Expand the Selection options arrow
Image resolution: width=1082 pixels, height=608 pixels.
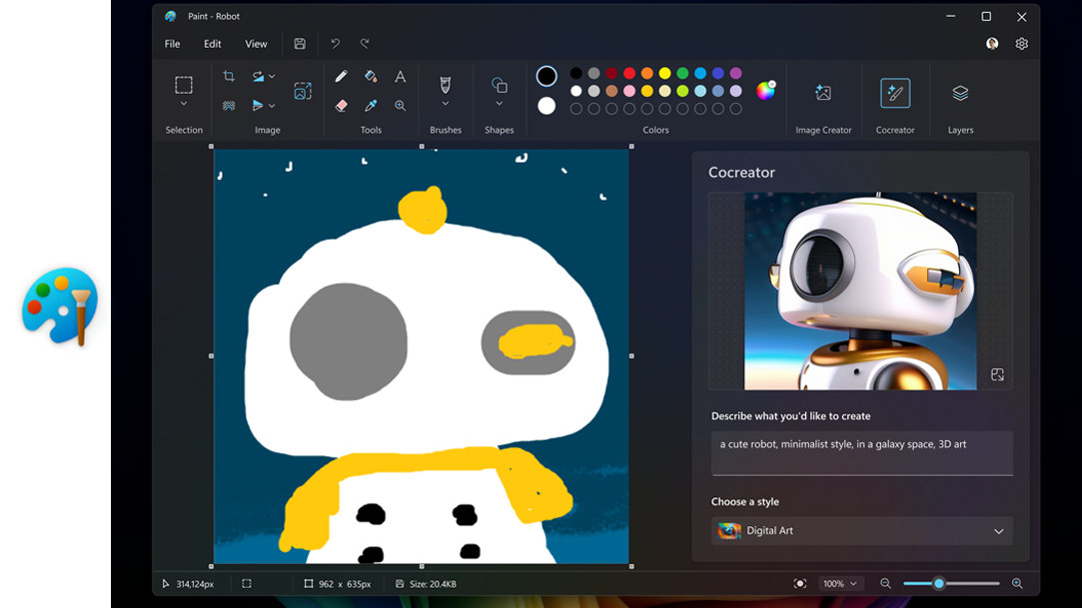[x=184, y=104]
